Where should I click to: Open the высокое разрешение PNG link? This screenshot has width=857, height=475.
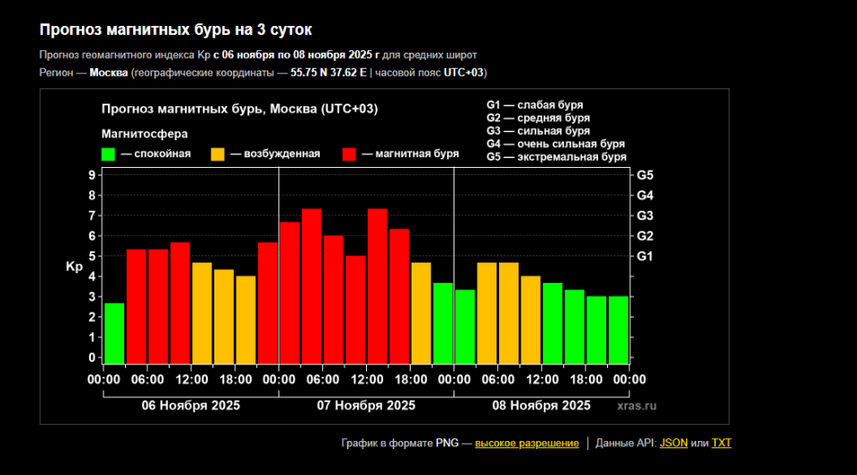point(526,443)
